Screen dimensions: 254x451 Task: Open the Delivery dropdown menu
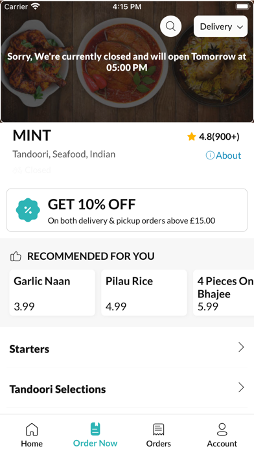[221, 27]
